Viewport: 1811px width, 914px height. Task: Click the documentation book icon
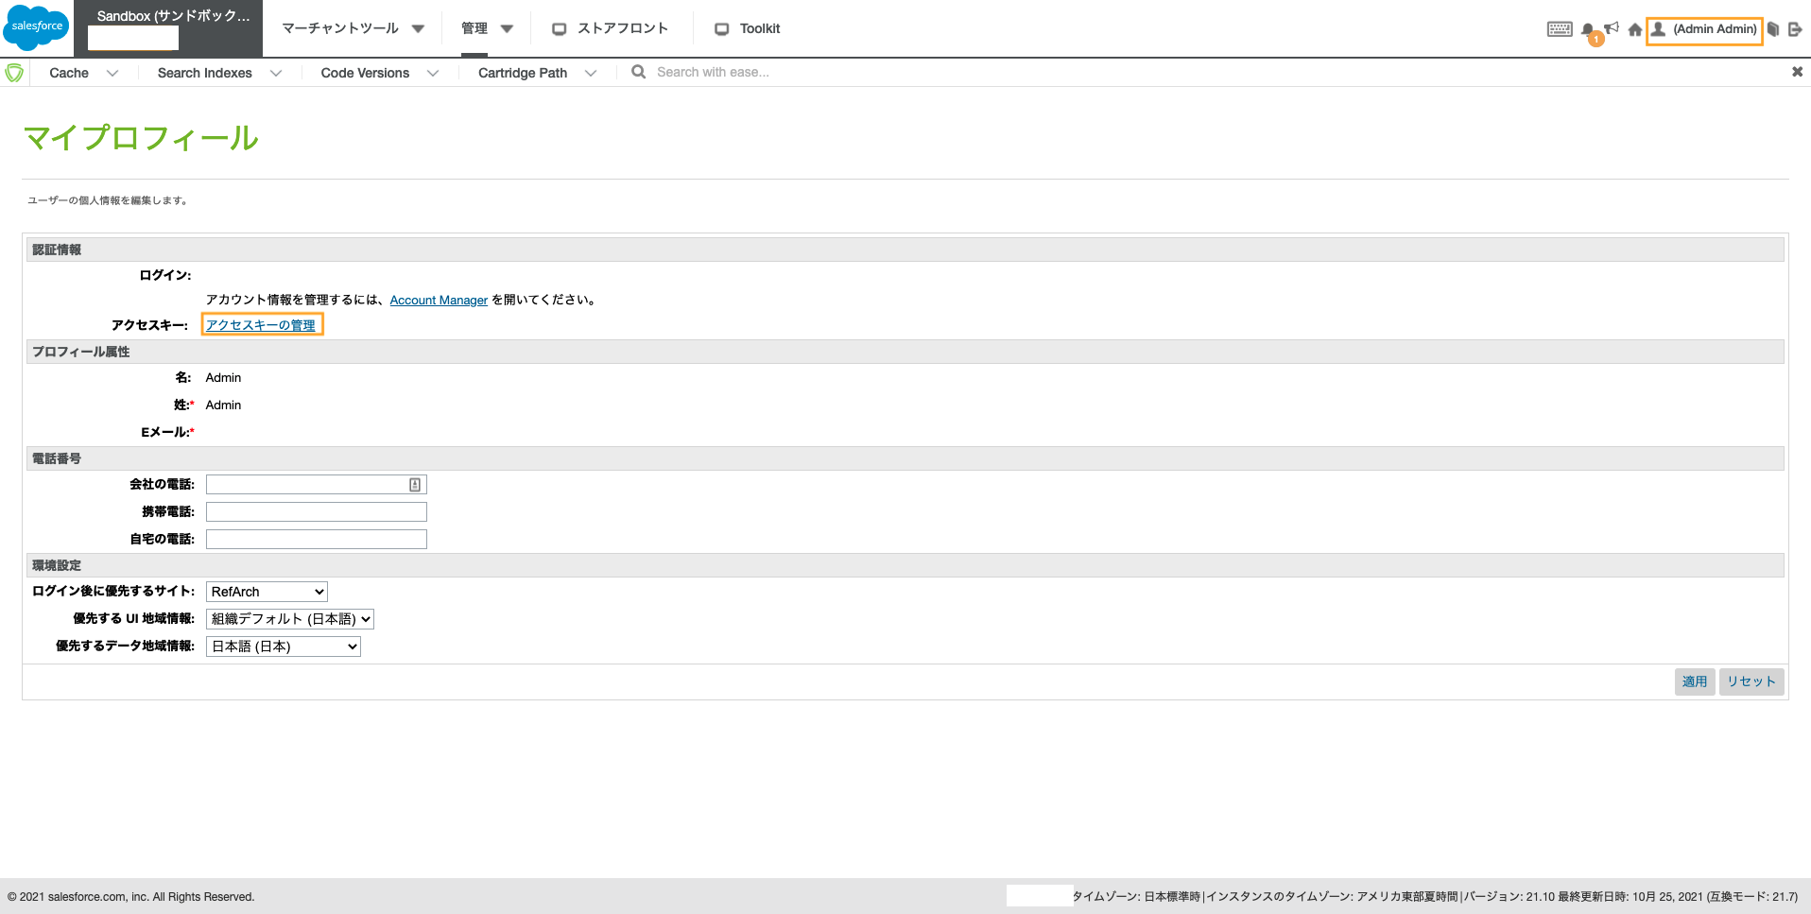click(1774, 28)
